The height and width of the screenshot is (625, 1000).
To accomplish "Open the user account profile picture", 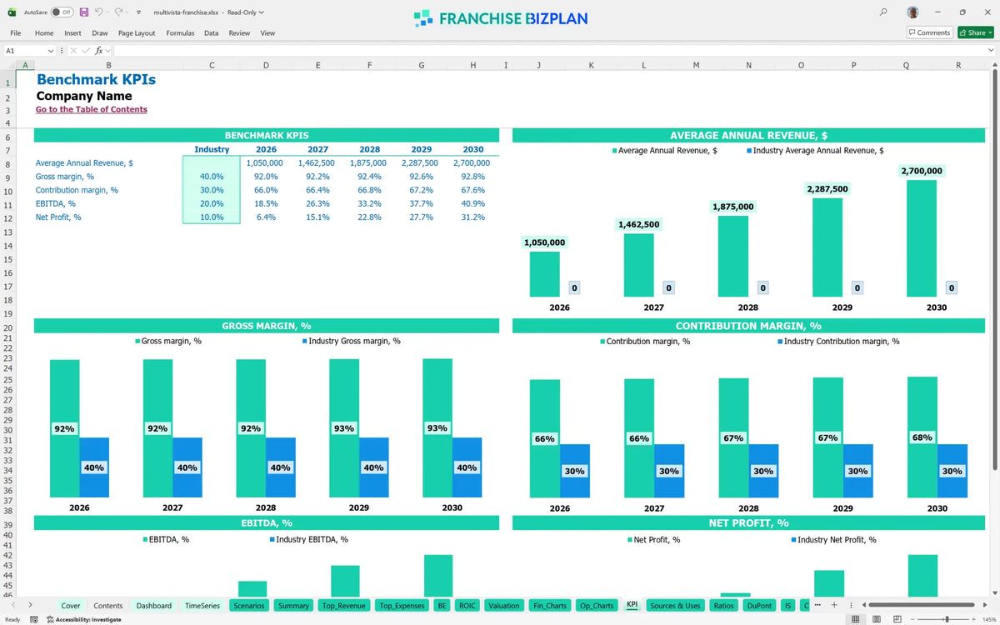I will pyautogui.click(x=913, y=12).
